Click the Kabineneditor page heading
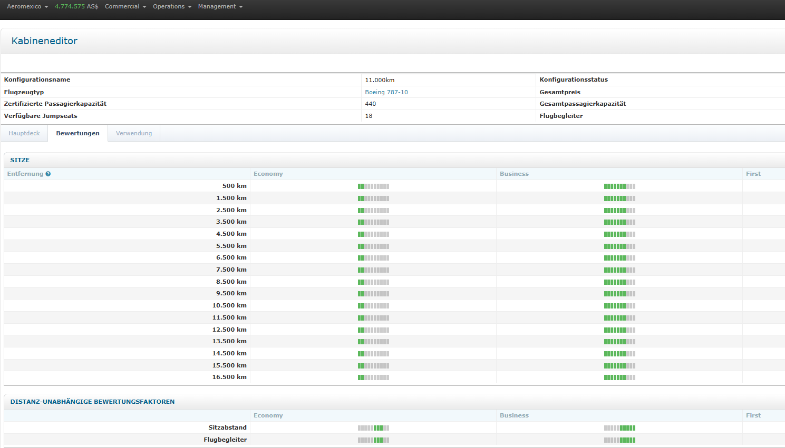This screenshot has height=448, width=785. pos(44,41)
